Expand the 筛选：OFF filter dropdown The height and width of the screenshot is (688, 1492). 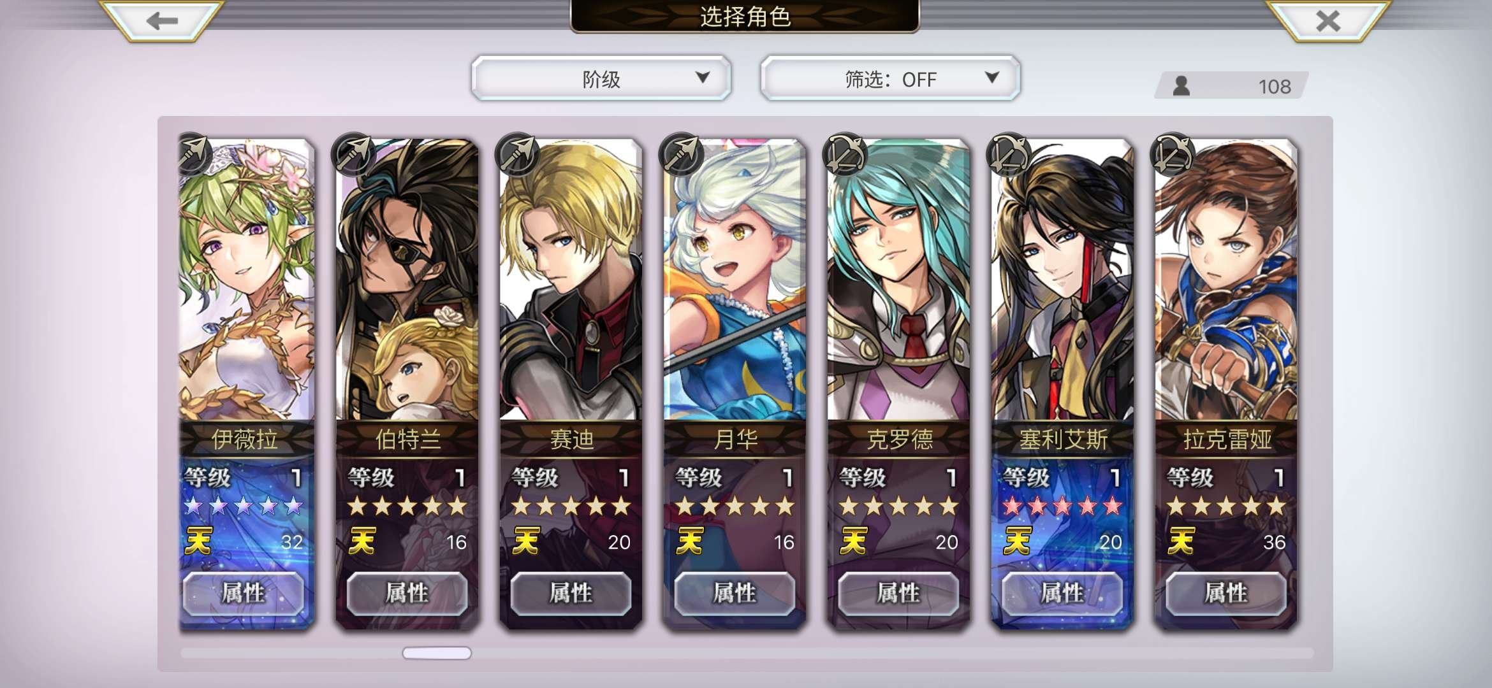click(x=890, y=78)
